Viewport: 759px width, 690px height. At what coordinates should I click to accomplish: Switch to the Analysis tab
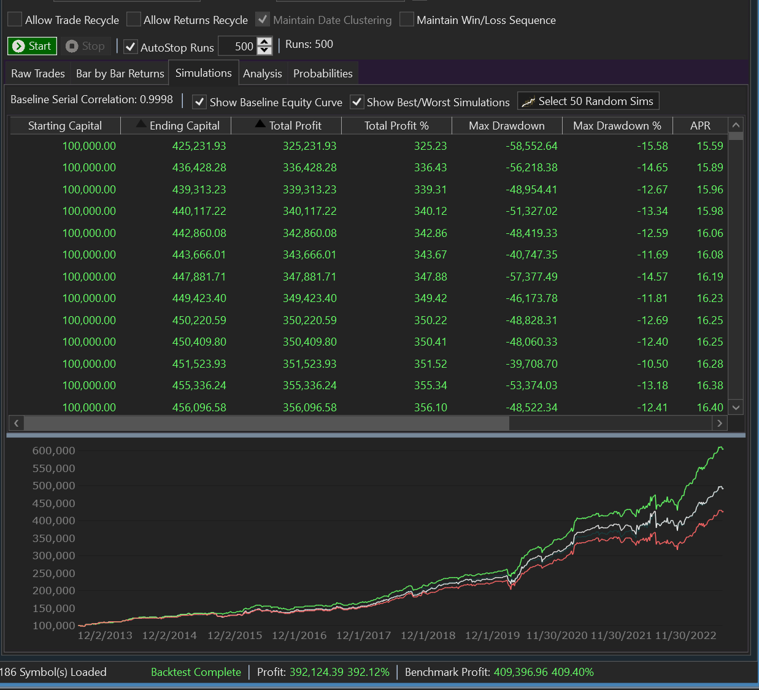(262, 74)
